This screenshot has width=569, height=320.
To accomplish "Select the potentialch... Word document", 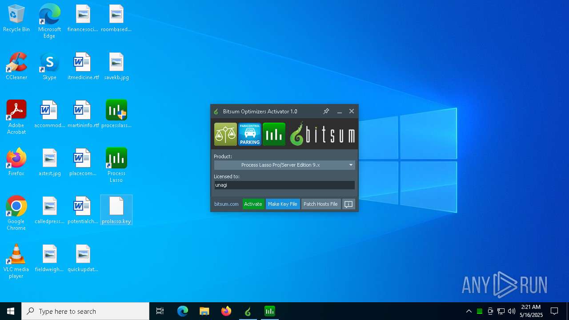I will tap(83, 210).
